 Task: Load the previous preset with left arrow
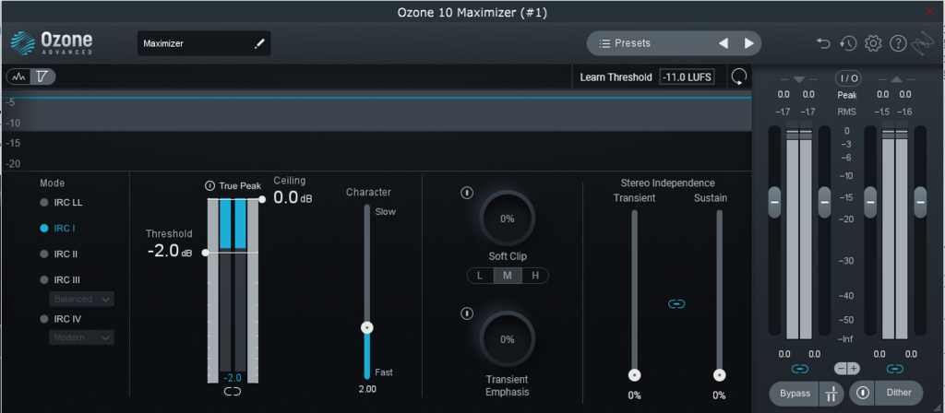click(724, 43)
